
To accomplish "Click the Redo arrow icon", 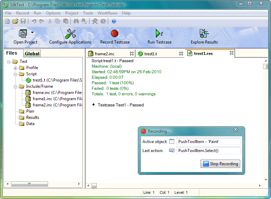I will [41, 21].
